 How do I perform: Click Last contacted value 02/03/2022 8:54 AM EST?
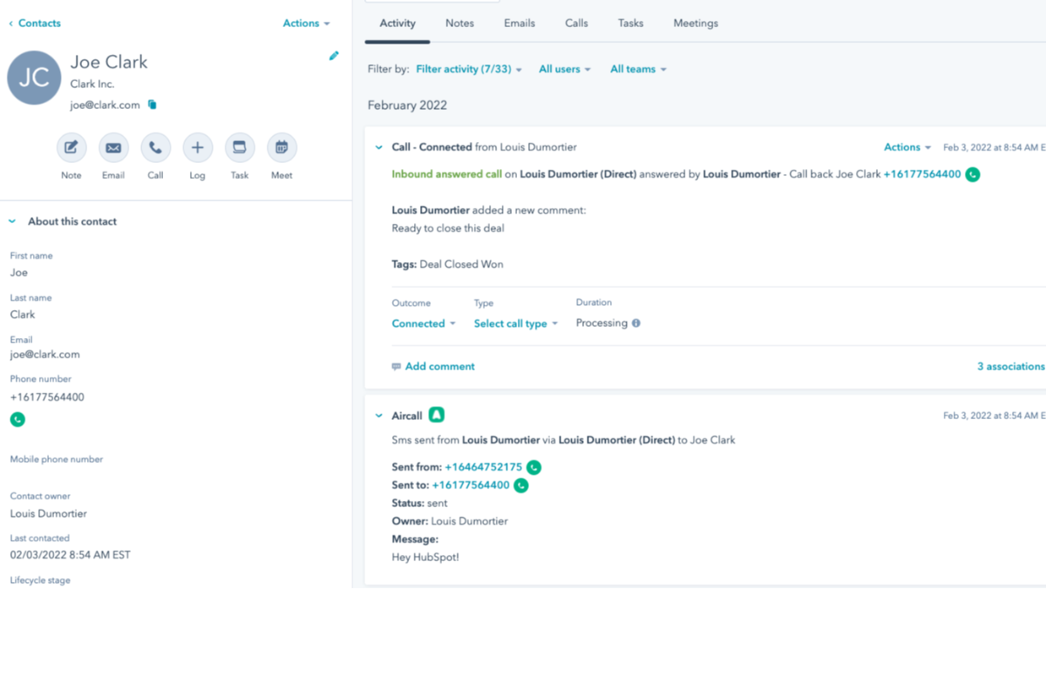pyautogui.click(x=71, y=555)
